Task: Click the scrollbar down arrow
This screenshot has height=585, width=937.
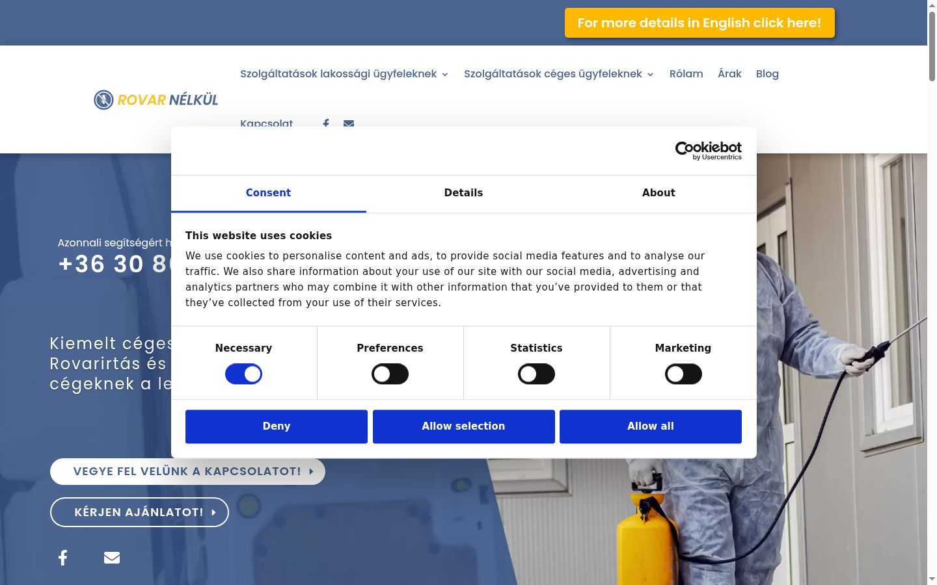Action: click(x=932, y=578)
